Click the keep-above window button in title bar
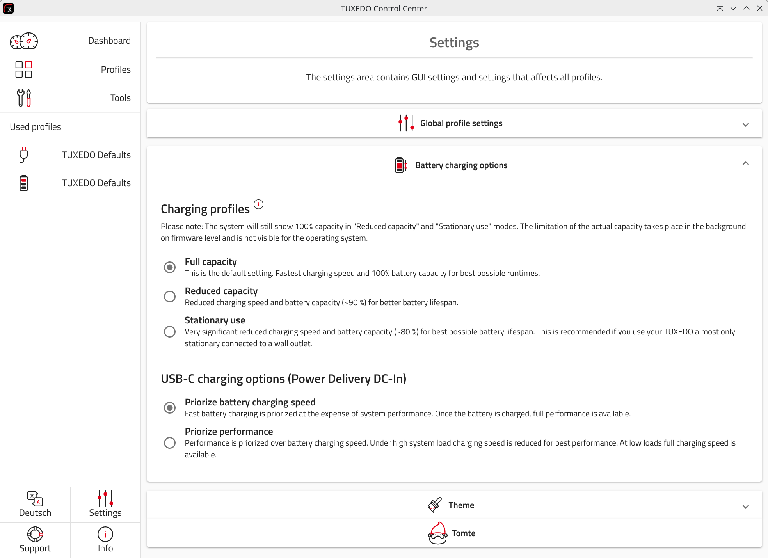This screenshot has width=768, height=558. pos(720,8)
